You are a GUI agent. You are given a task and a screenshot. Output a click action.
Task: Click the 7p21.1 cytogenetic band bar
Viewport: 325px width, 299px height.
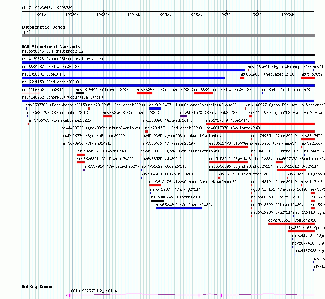(x=168, y=35)
